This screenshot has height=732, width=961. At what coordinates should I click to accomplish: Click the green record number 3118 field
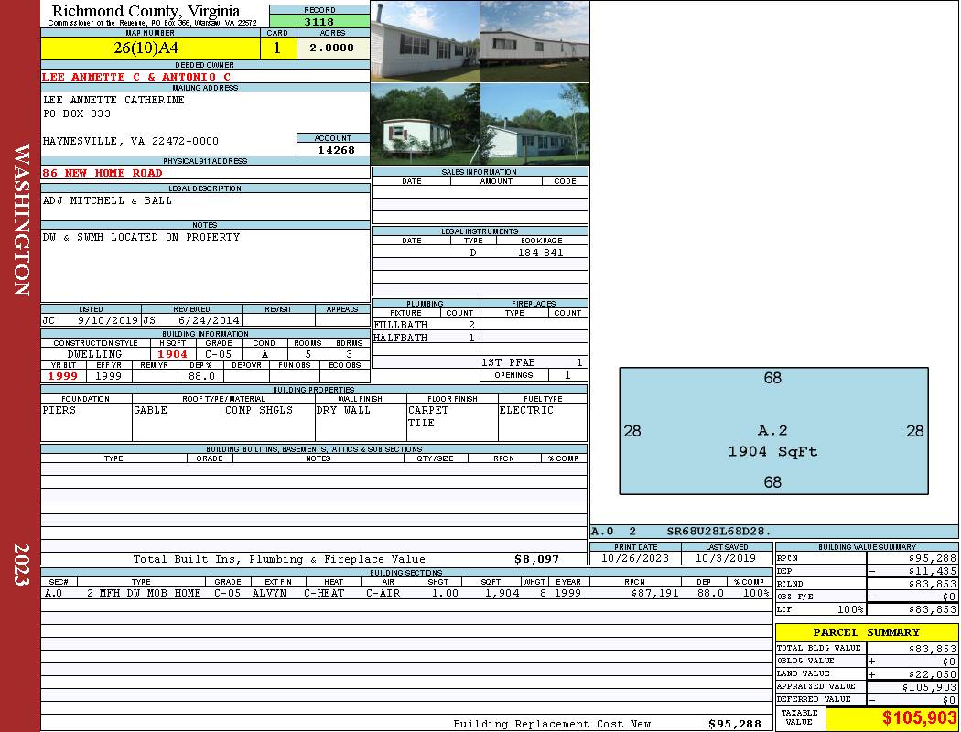click(319, 22)
